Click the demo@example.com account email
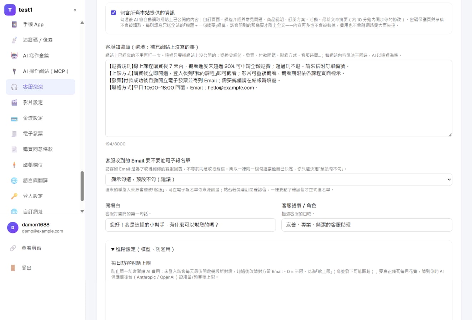The image size is (472, 320). coord(42,231)
